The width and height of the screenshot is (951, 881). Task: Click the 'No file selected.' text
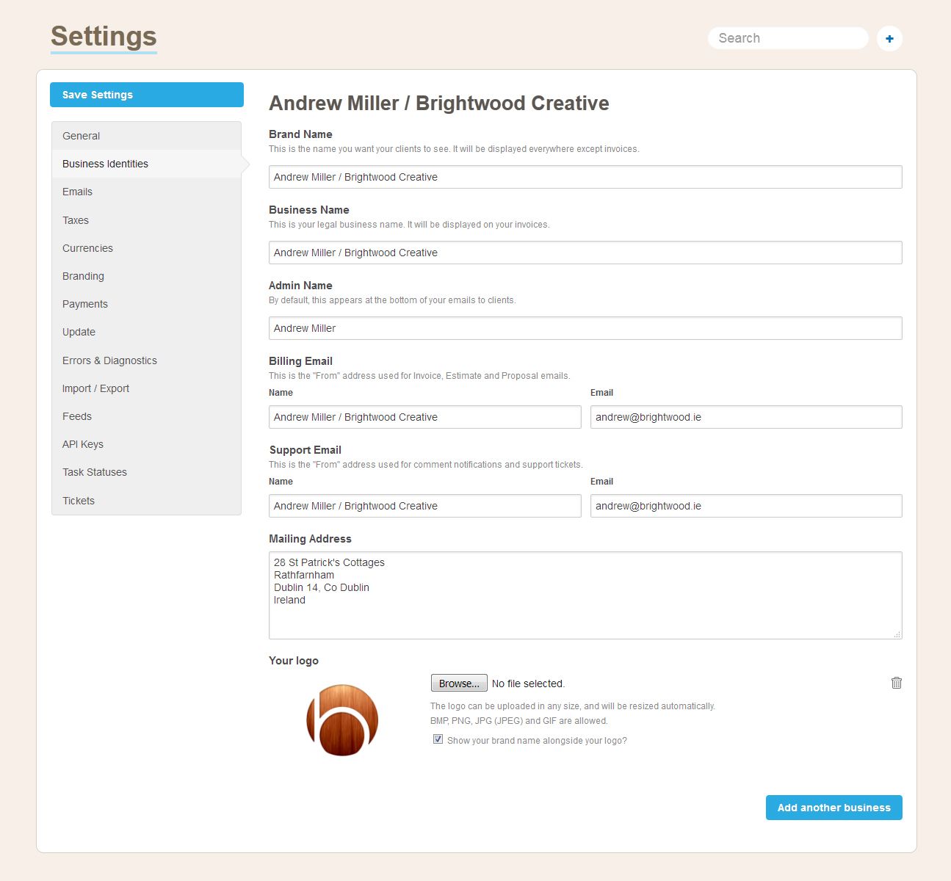coord(528,684)
